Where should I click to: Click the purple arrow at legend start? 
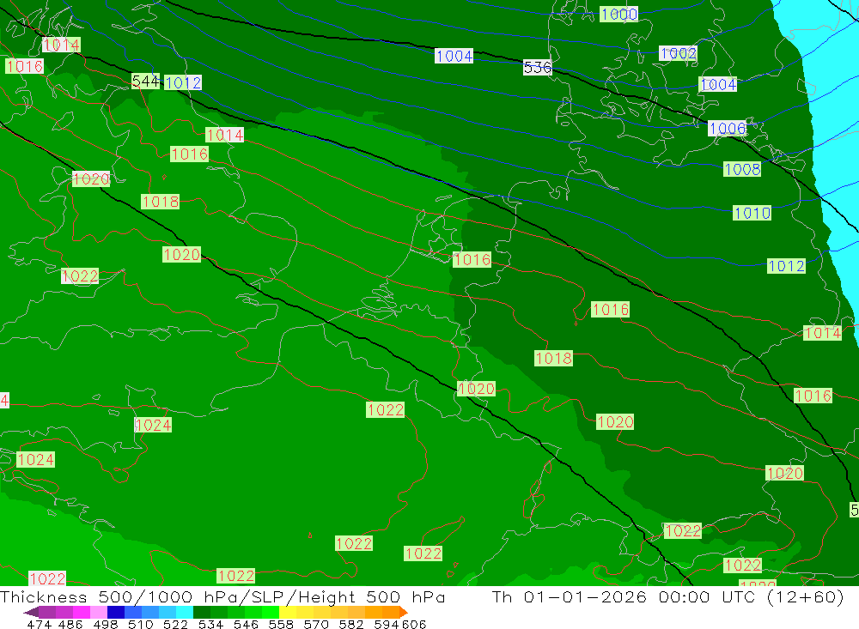click(31, 612)
